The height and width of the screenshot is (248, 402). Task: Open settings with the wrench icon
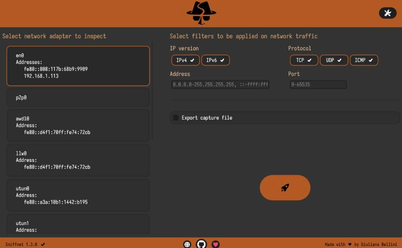coord(387,13)
